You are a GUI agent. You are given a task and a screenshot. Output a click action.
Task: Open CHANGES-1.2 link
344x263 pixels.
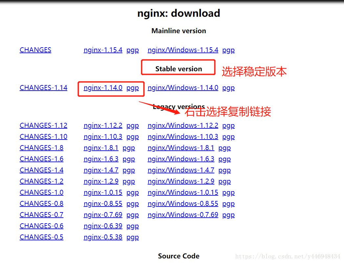point(41,182)
